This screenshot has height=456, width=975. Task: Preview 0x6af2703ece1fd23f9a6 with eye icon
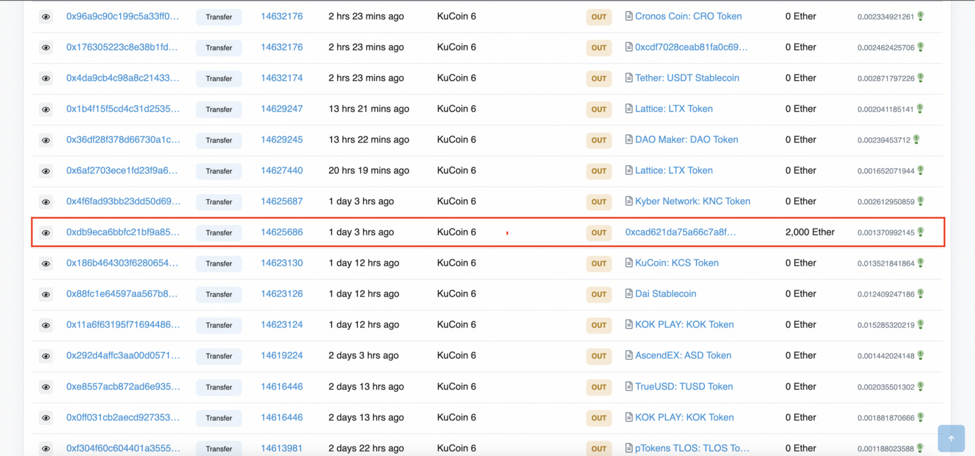click(x=46, y=171)
